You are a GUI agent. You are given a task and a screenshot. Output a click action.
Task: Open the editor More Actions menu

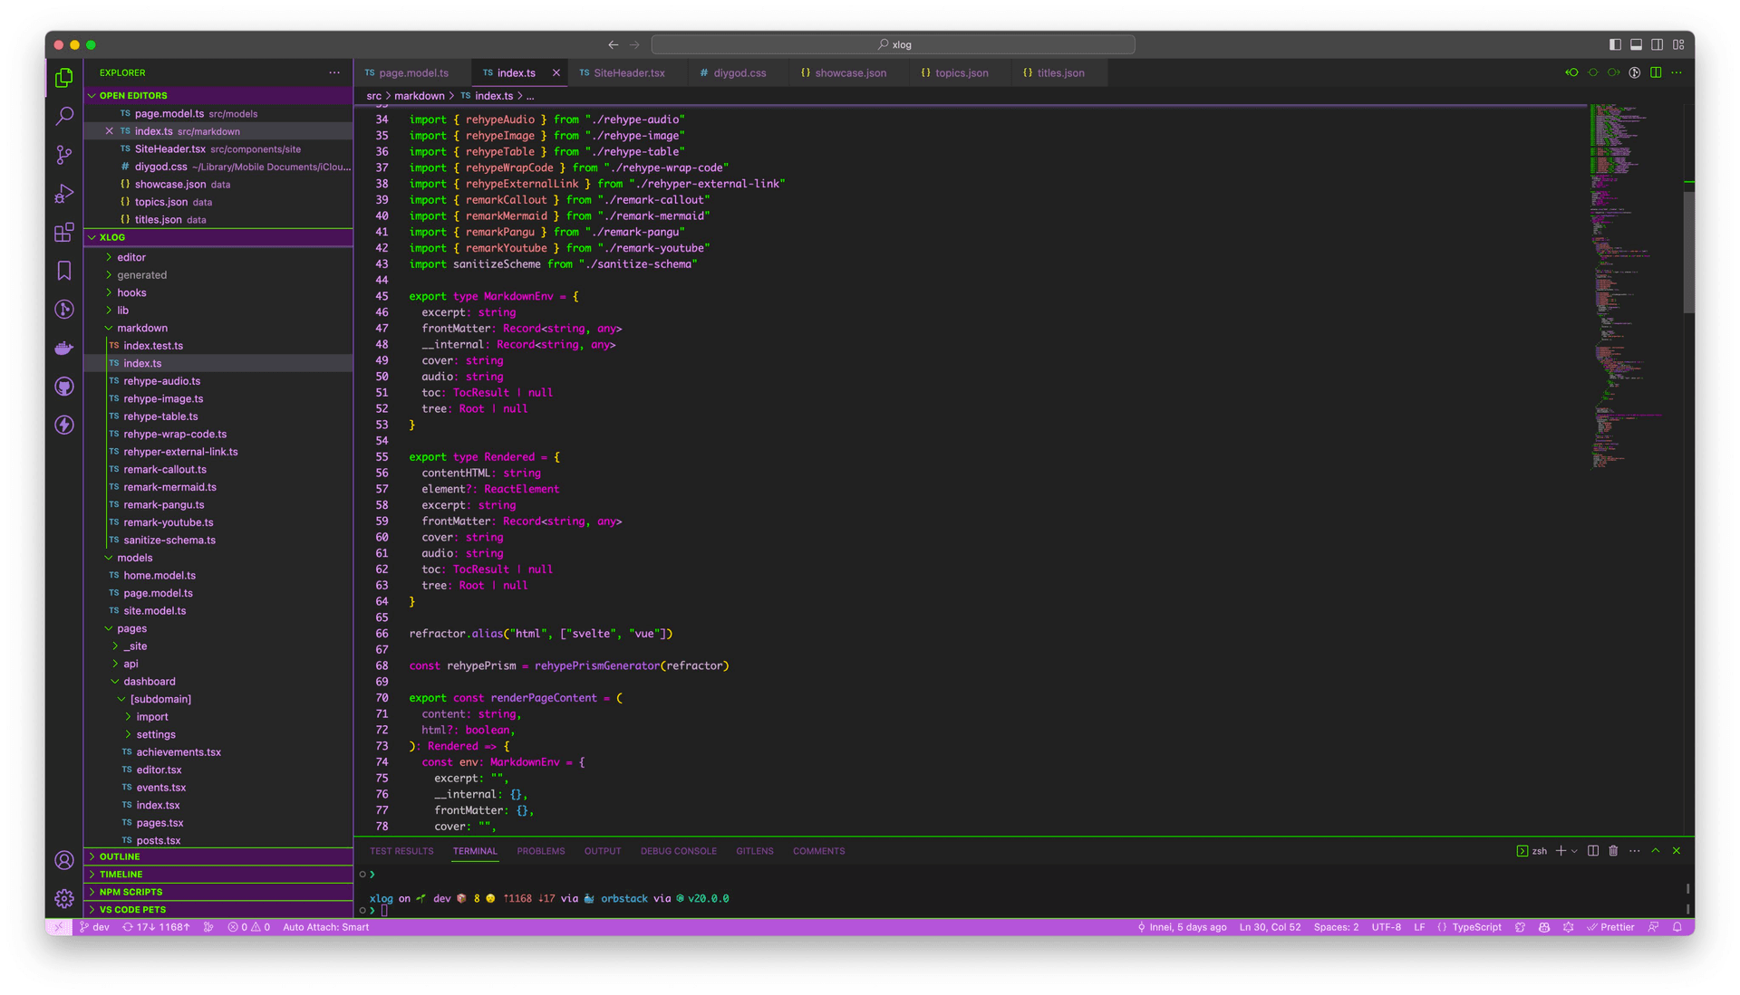(x=1677, y=72)
